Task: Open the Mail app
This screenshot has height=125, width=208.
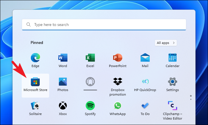Action: (145, 60)
